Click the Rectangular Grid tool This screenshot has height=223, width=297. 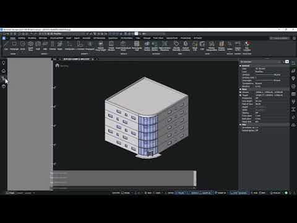pos(137,46)
